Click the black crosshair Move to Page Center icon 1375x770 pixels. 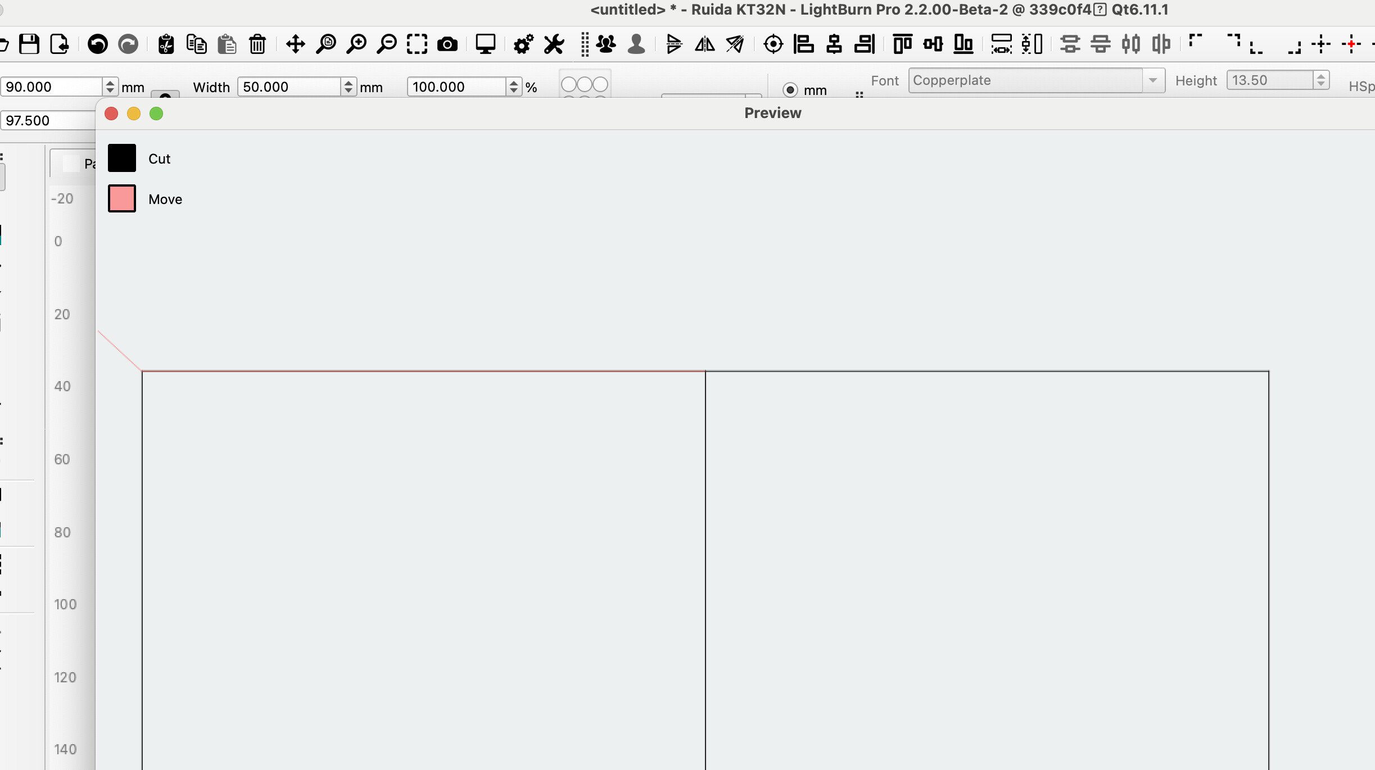tap(1321, 44)
